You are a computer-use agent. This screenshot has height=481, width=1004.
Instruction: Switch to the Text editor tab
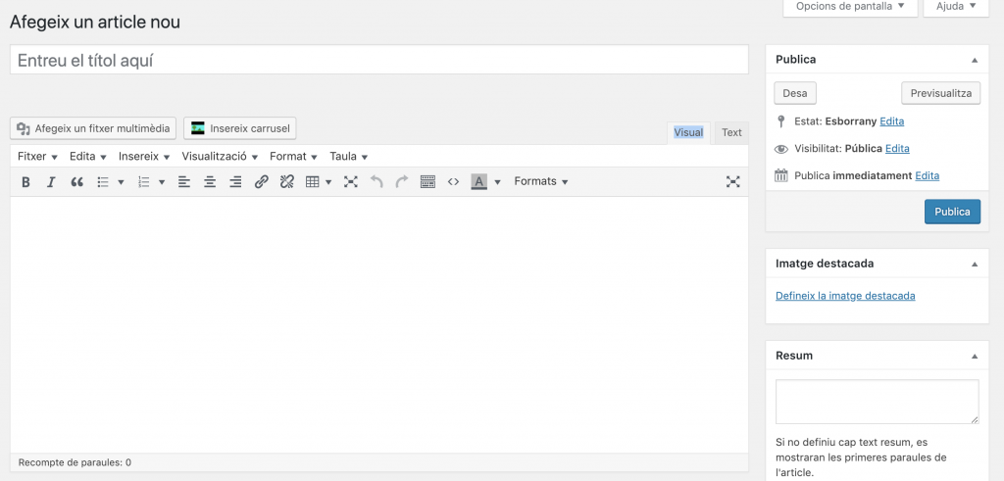point(731,133)
